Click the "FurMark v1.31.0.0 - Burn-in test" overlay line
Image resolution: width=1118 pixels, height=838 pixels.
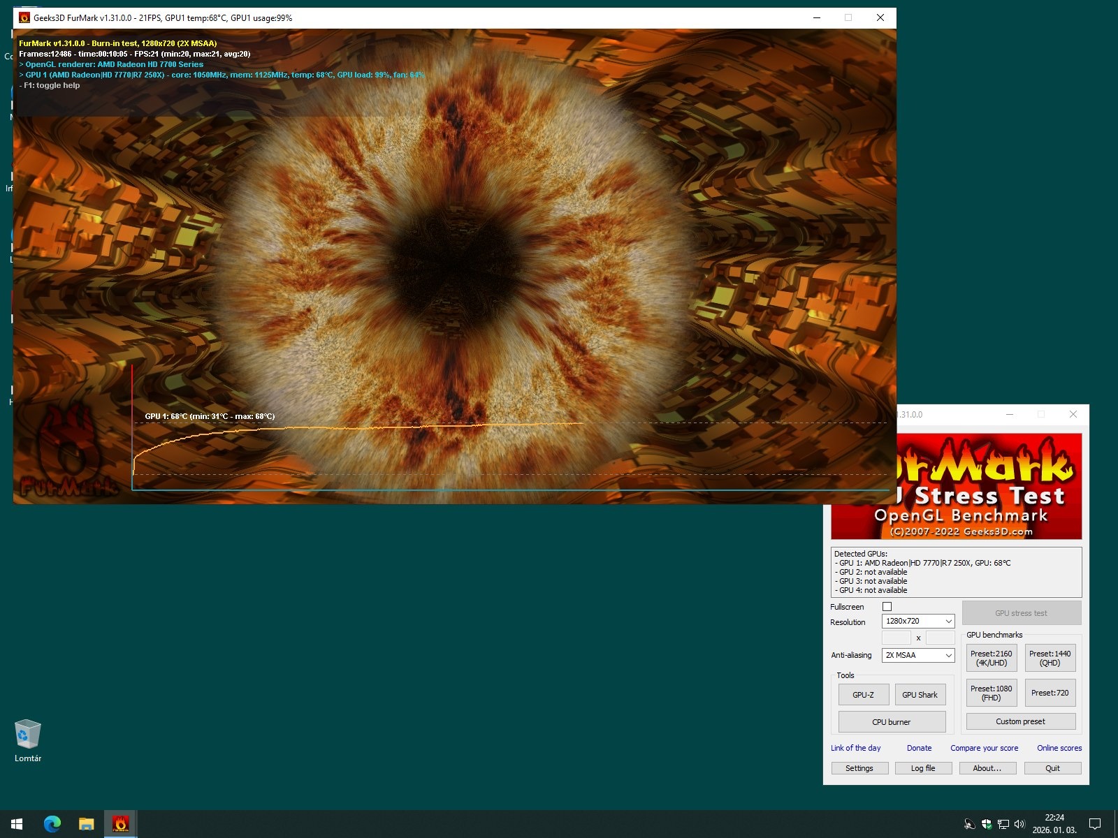coord(118,43)
